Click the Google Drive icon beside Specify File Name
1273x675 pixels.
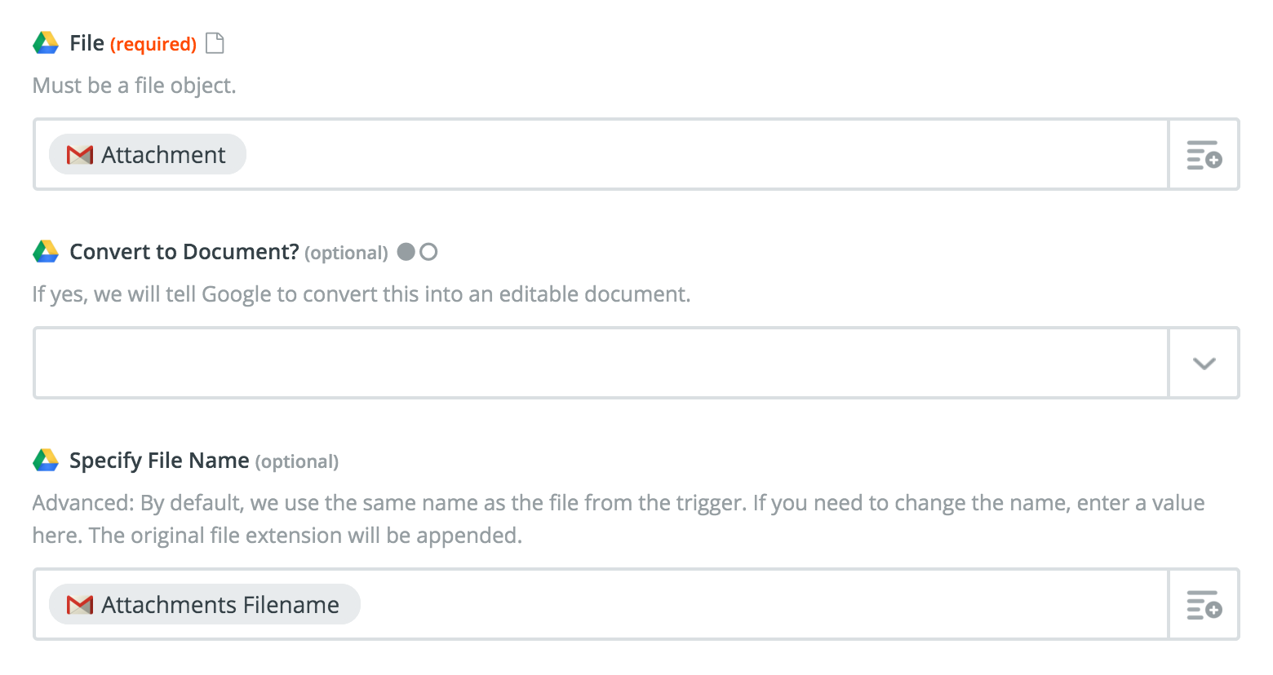point(46,461)
